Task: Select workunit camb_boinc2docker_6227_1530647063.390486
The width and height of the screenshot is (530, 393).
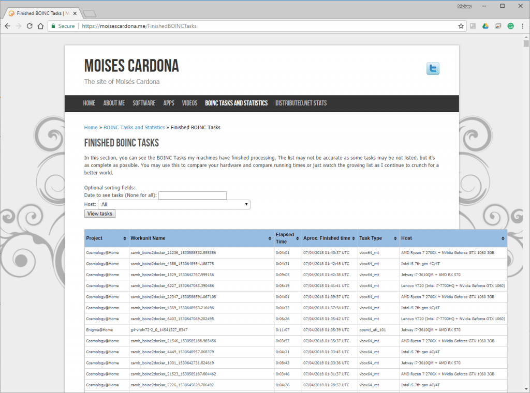Action: tap(172, 285)
